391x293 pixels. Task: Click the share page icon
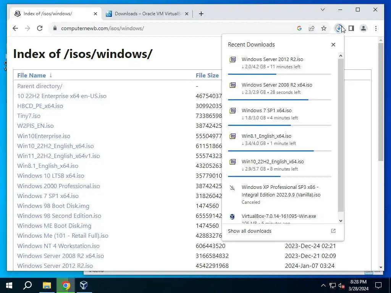[x=312, y=28]
